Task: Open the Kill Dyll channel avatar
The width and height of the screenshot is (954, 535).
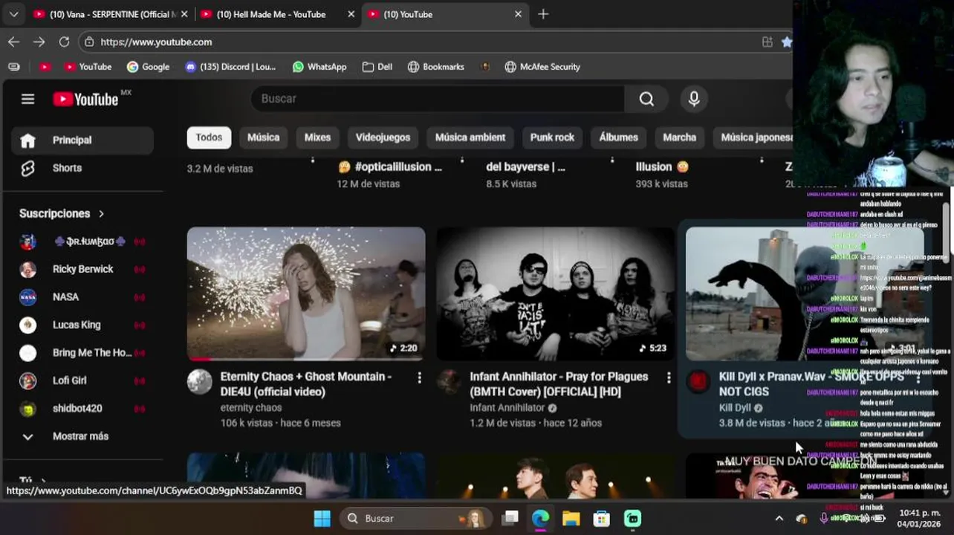Action: coord(698,381)
